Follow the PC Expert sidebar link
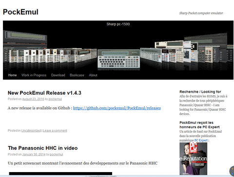 coord(201,140)
